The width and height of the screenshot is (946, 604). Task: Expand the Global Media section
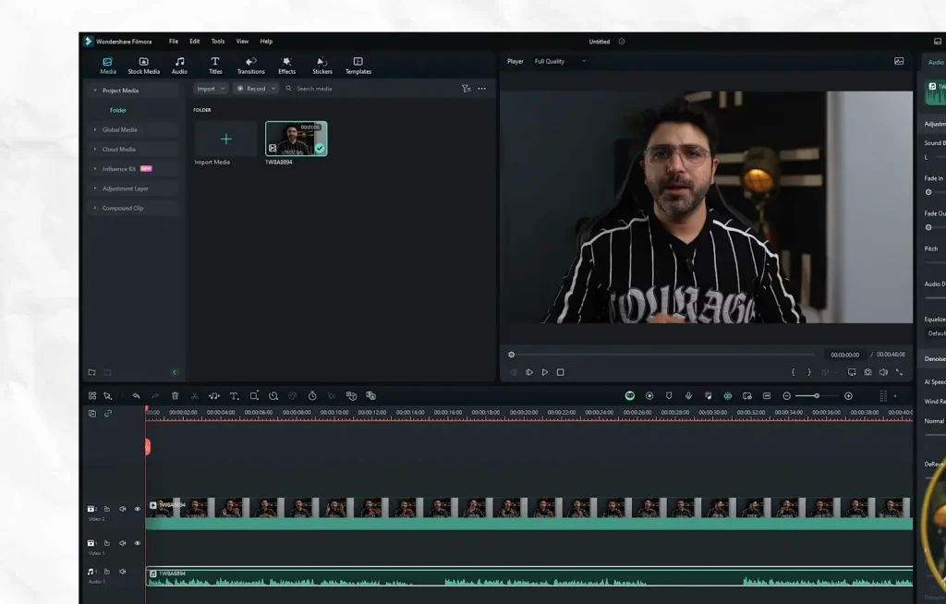(95, 129)
